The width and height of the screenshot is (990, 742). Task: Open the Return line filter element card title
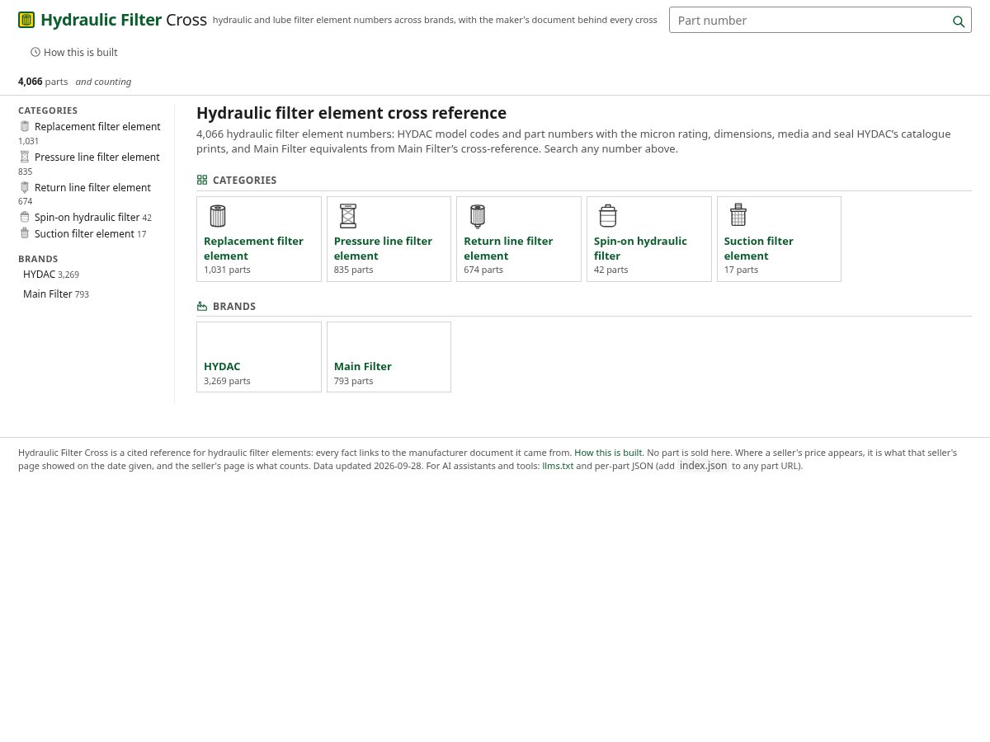pyautogui.click(x=508, y=248)
